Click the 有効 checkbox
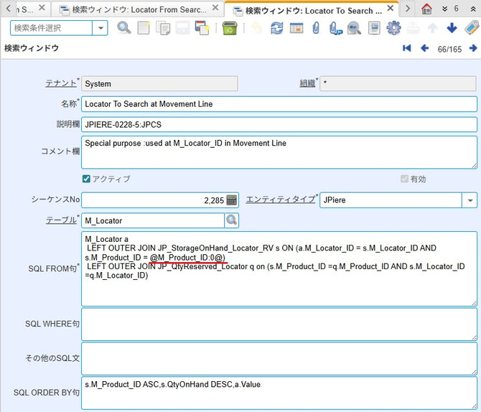Screen dimensions: 481x412 404,179
